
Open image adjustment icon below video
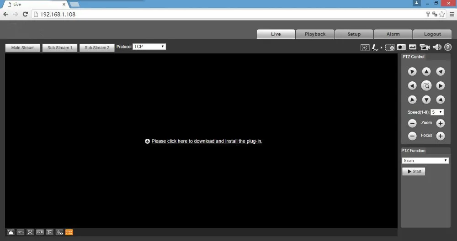point(11,232)
